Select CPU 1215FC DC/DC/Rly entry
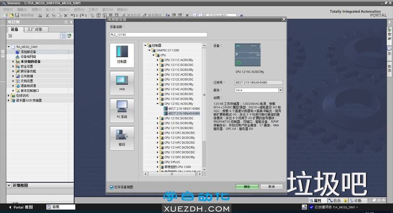This screenshot has height=213, width=393. point(179,157)
